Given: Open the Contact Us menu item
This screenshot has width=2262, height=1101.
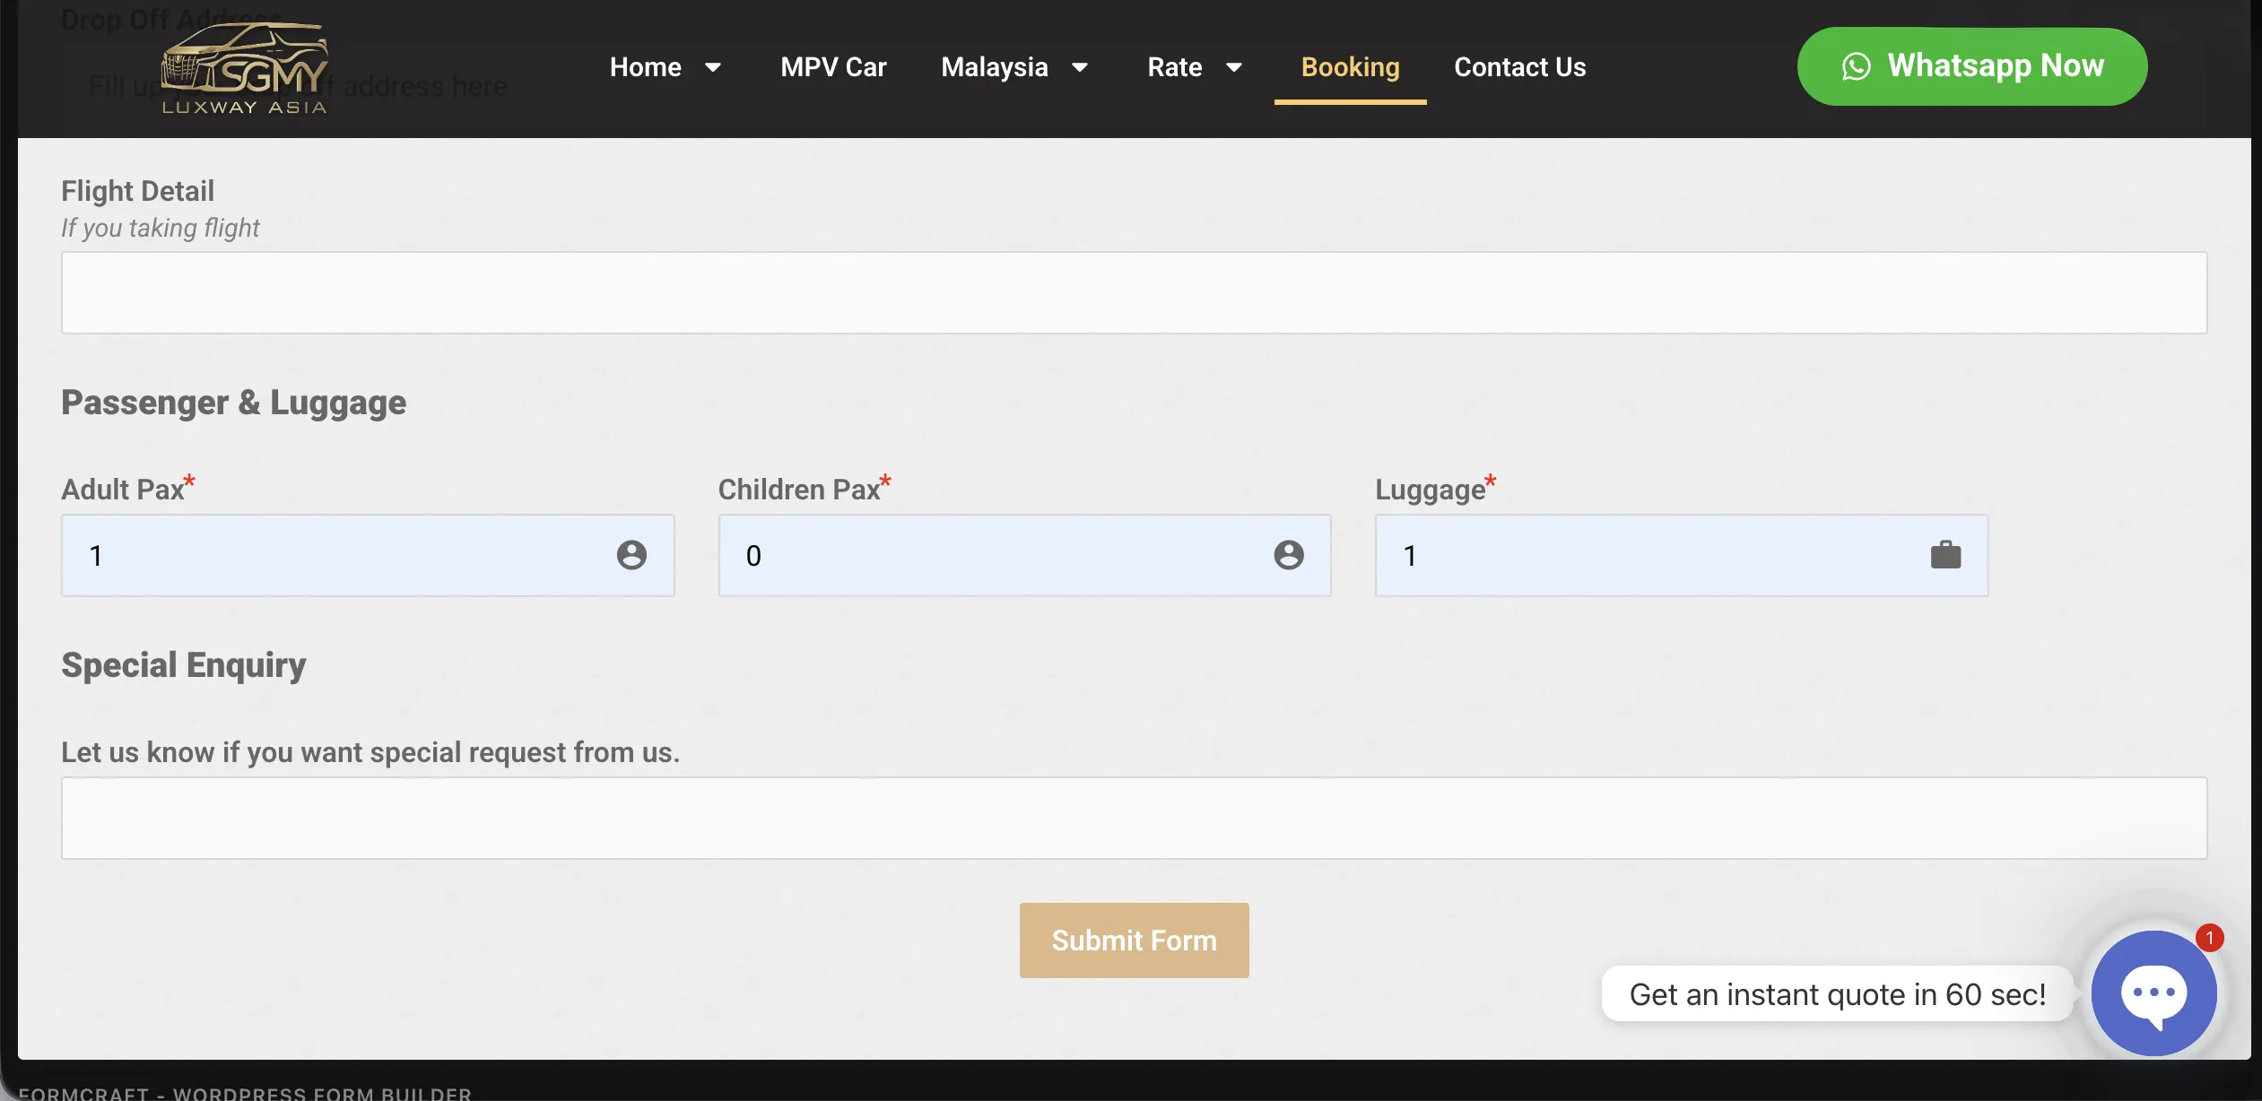Looking at the screenshot, I should click(x=1519, y=67).
